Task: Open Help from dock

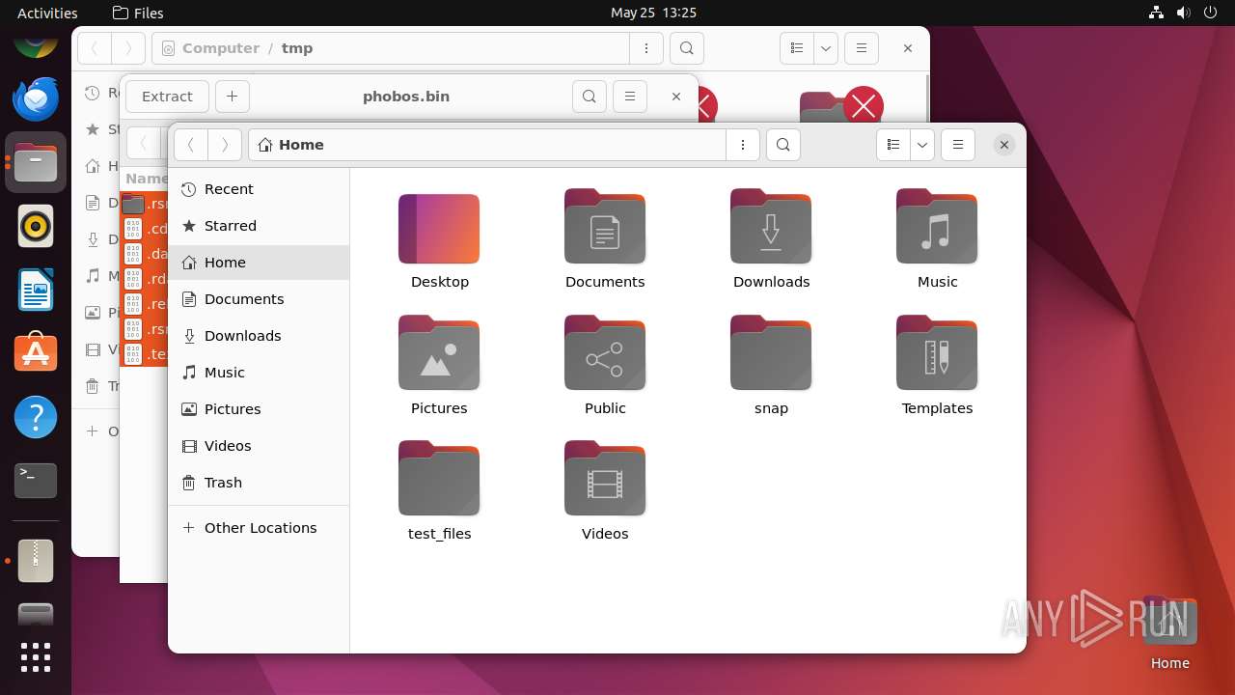Action: point(36,418)
